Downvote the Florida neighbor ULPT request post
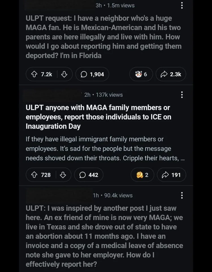This screenshot has width=212, height=272. 64,74
